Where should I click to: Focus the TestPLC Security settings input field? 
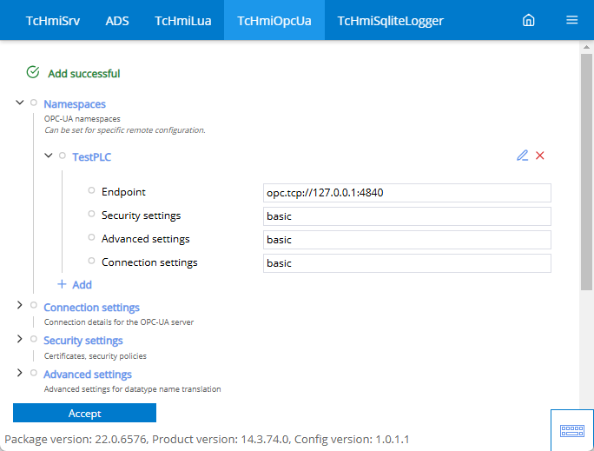407,216
